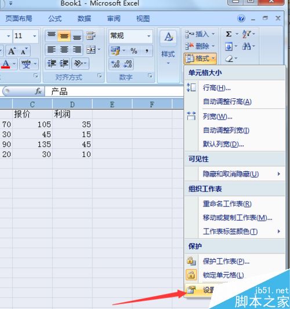Select column E header
Viewport: 290px width, 309px height.
pyautogui.click(x=112, y=104)
